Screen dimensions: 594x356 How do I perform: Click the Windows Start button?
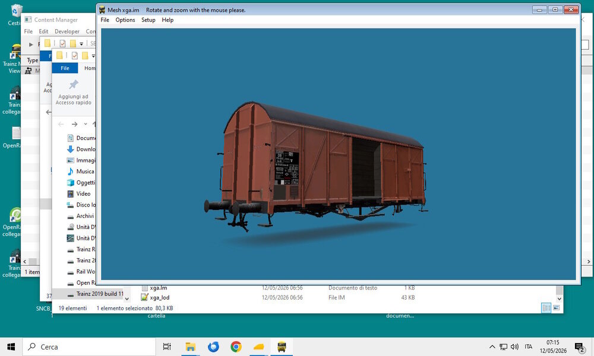[x=11, y=347]
